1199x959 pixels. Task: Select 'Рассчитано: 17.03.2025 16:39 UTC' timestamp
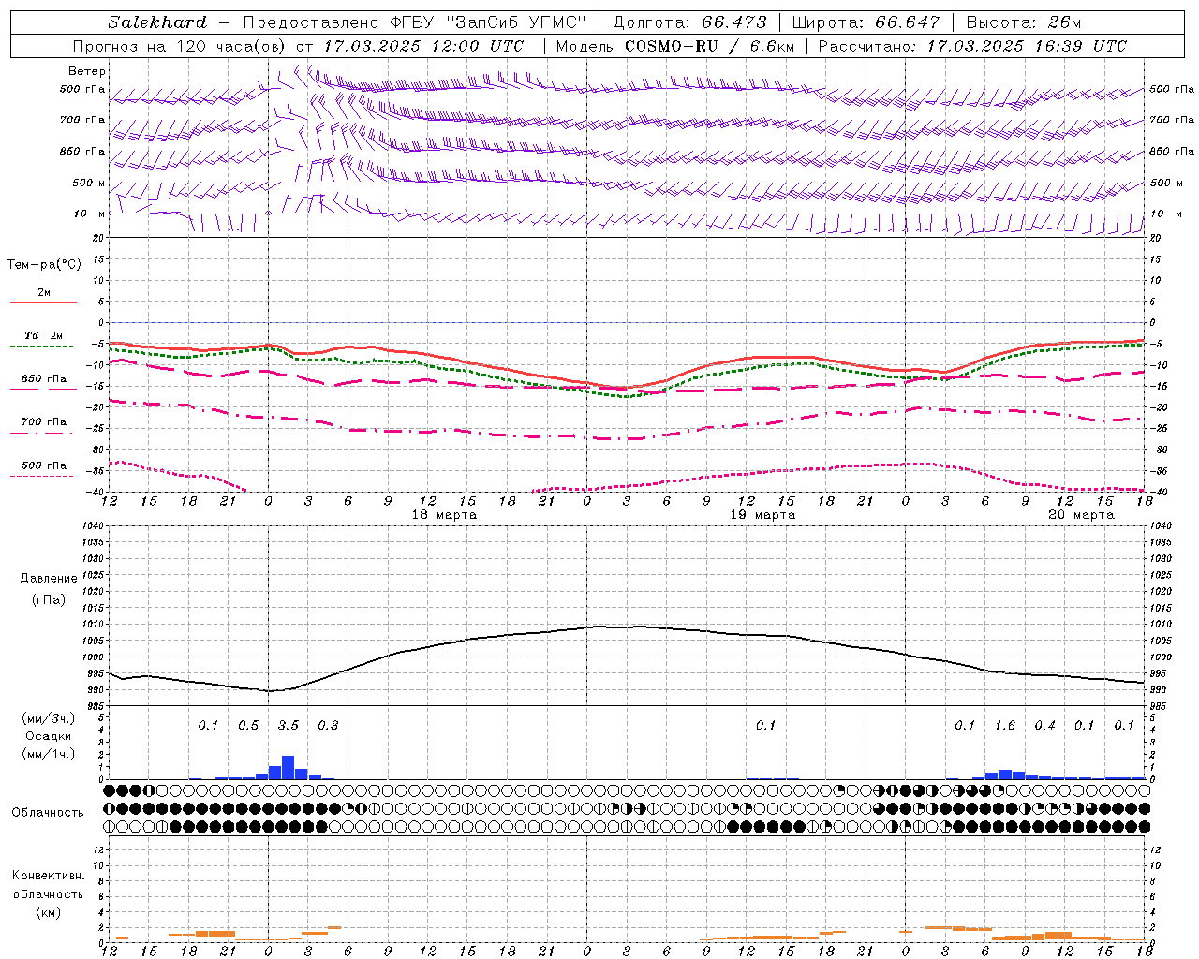pyautogui.click(x=972, y=46)
